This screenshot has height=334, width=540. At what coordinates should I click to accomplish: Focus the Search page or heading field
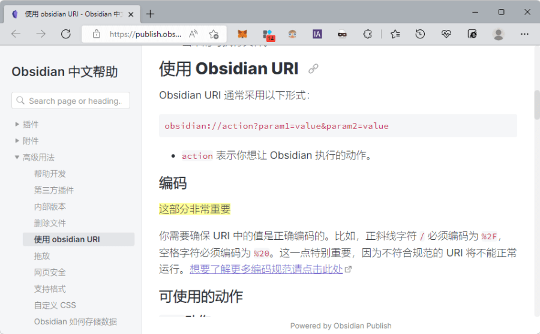(x=71, y=100)
